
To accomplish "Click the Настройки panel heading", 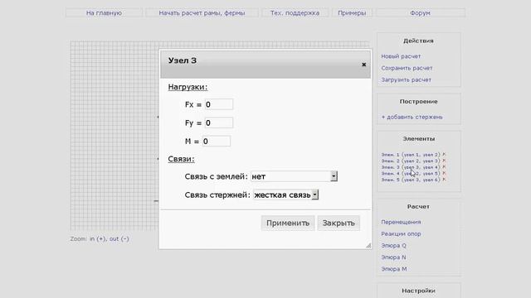I will pos(418,291).
